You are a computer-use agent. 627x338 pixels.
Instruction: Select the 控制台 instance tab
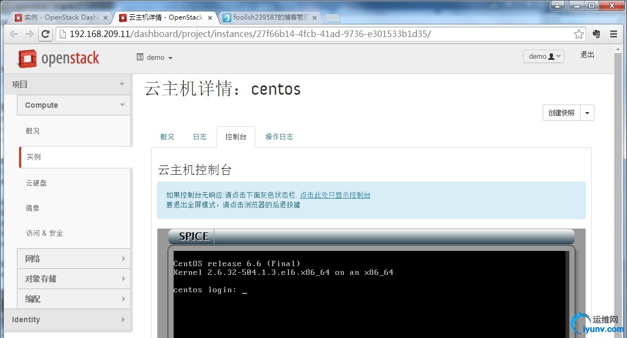pos(236,137)
